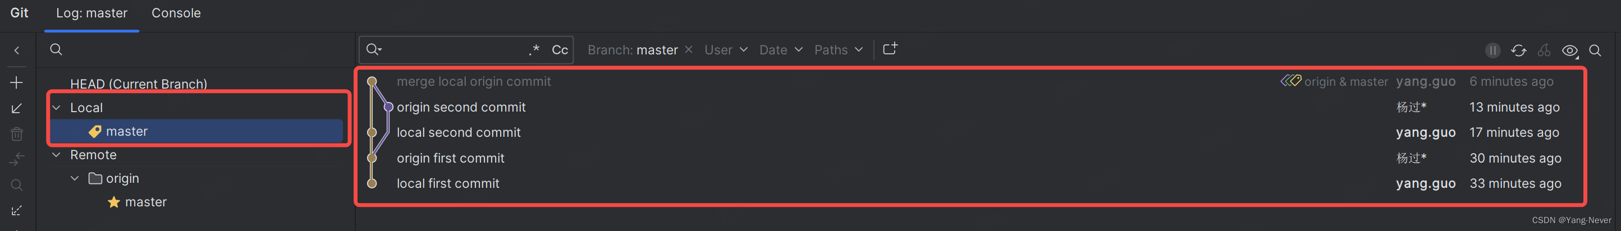This screenshot has height=231, width=1621.
Task: Open the cherry-pick icon
Action: click(x=1544, y=50)
